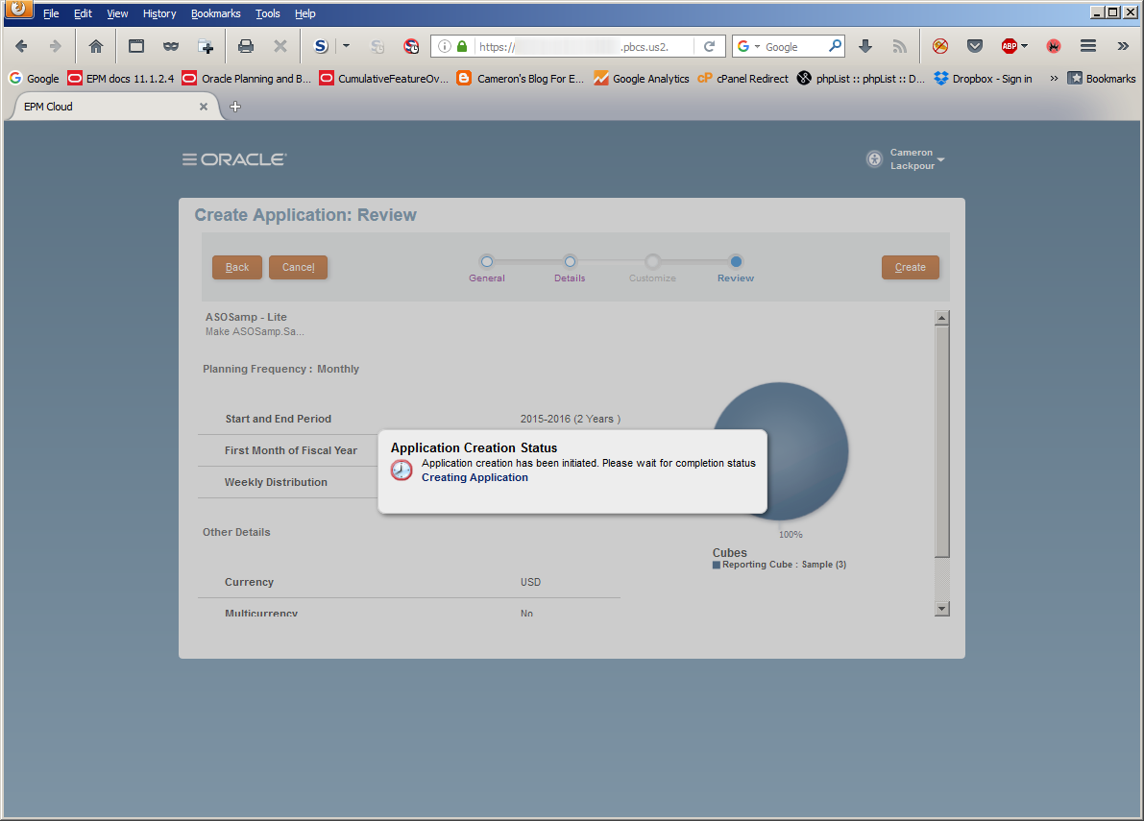Click the scrollbar down arrow
Viewport: 1144px width, 821px height.
point(942,609)
